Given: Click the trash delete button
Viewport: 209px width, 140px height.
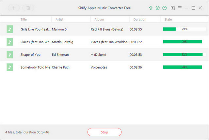Looking at the screenshot, I should coord(28,8).
